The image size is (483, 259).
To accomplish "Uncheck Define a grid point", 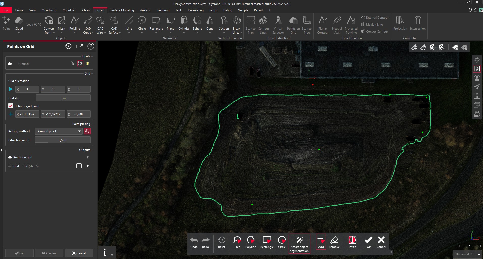I will click(x=11, y=106).
